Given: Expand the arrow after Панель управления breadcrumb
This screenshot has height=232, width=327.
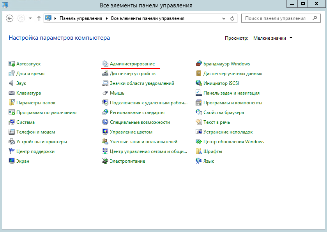Looking at the screenshot, I should 106,18.
